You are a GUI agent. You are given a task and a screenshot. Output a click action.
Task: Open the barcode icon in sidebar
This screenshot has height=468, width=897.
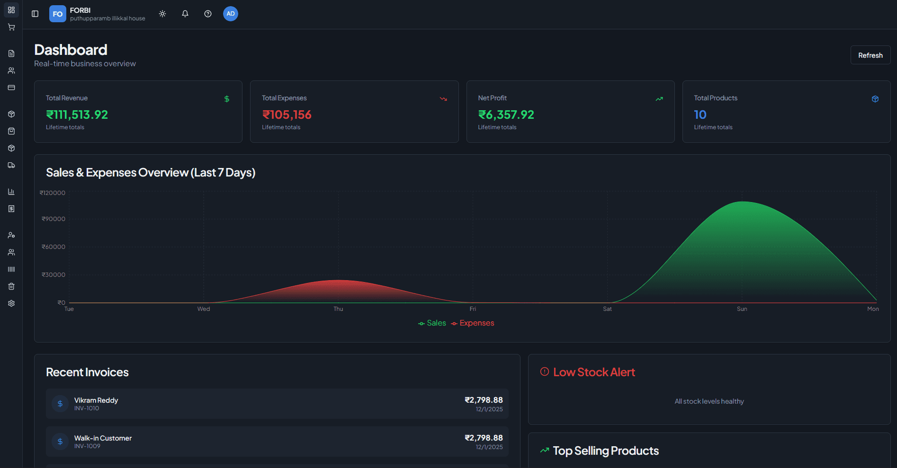pyautogui.click(x=11, y=269)
